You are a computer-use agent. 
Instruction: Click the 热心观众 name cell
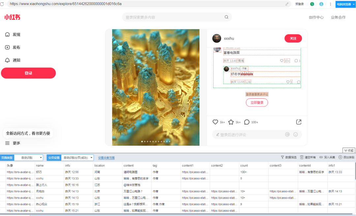click(x=49, y=204)
